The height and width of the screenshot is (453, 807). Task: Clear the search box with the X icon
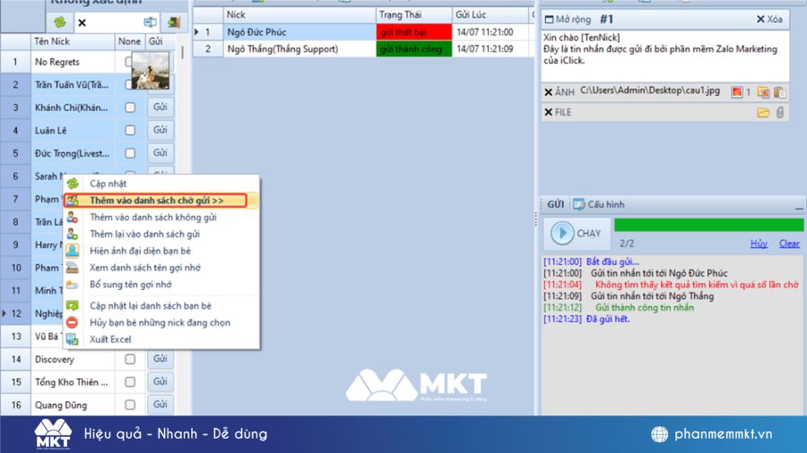pos(82,22)
